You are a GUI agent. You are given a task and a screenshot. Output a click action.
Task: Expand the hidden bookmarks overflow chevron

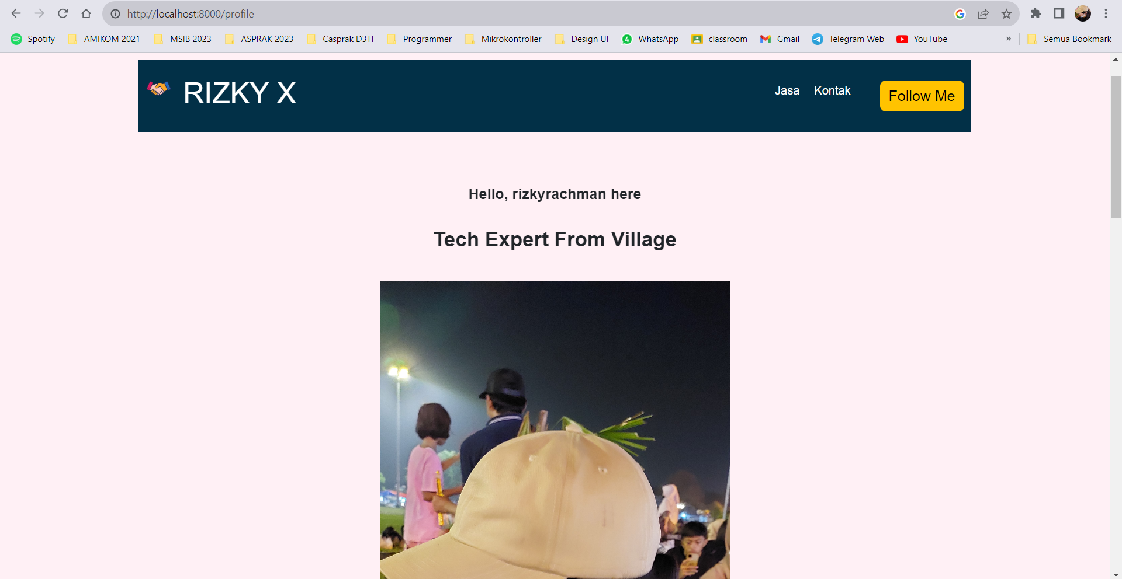(x=1008, y=39)
